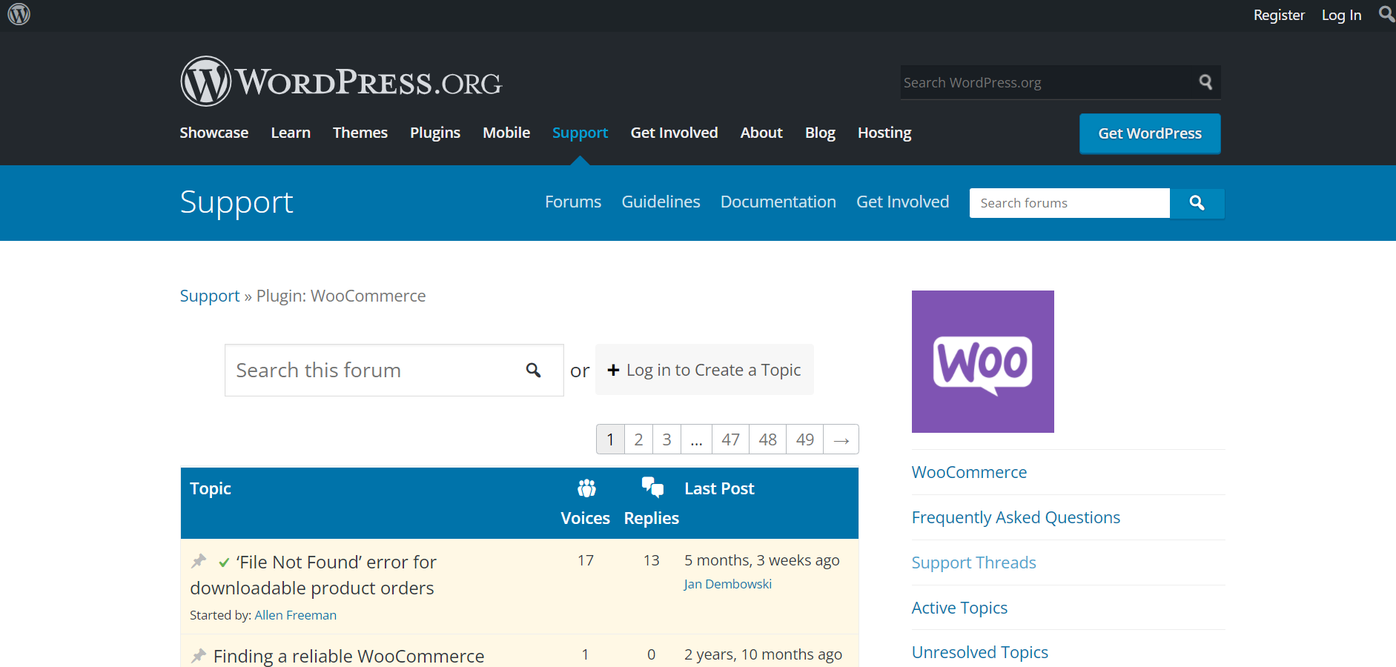The height and width of the screenshot is (667, 1396).
Task: Open Guidelines in the support subnav
Action: (661, 202)
